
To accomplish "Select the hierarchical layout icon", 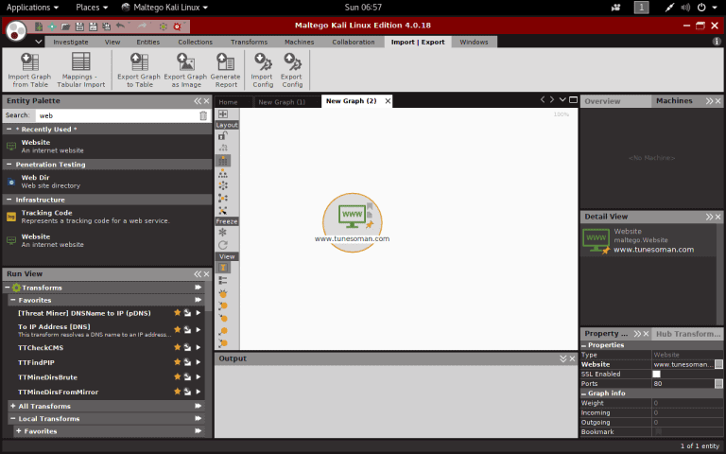I will [223, 173].
